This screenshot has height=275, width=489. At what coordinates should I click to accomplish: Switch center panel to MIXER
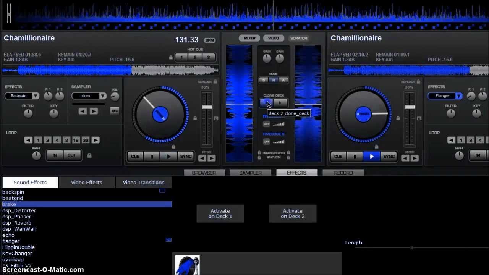[x=250, y=38]
